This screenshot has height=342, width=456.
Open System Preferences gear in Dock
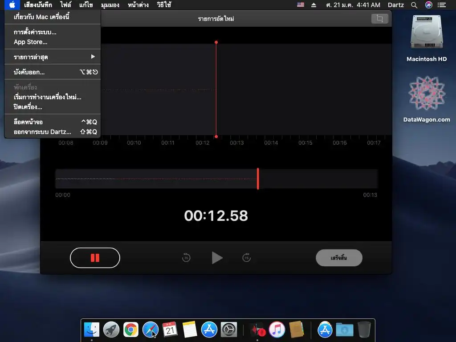229,330
